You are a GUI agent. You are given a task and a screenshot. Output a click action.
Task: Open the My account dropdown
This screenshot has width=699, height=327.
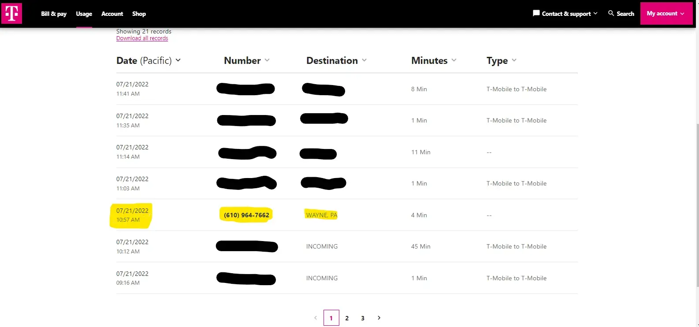pos(666,14)
